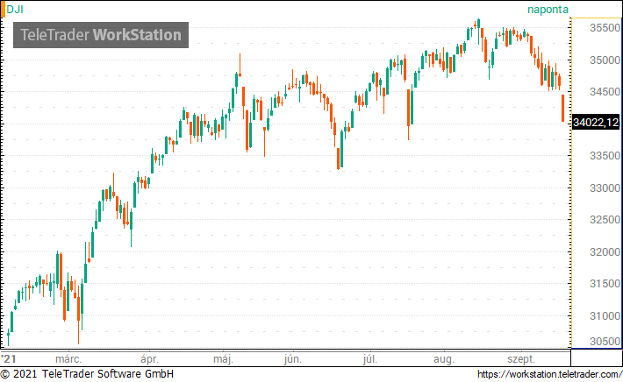This screenshot has width=623, height=382.
Task: Click the 33000 price axis label
Action: coord(605,188)
